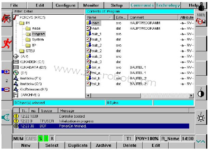Image resolution: width=210 pixels, height=151 pixels.
Task: Toggle the green S submit interpreter indicator
Action: (40, 139)
